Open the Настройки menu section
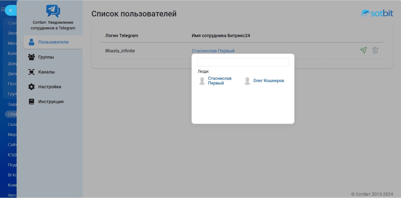401x198 pixels. pyautogui.click(x=53, y=87)
